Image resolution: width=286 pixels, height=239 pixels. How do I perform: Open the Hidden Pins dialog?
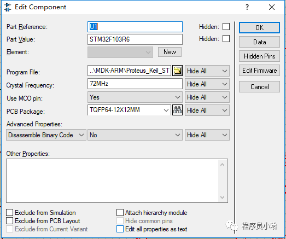tap(259, 56)
